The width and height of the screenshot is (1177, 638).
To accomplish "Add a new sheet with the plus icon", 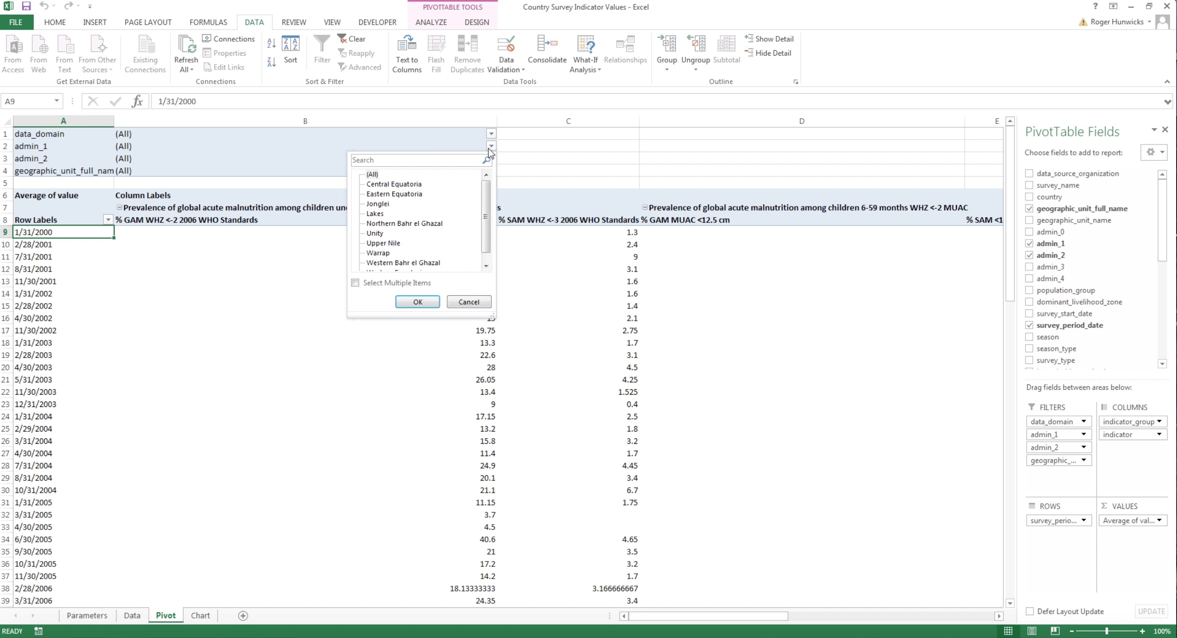I will click(243, 616).
